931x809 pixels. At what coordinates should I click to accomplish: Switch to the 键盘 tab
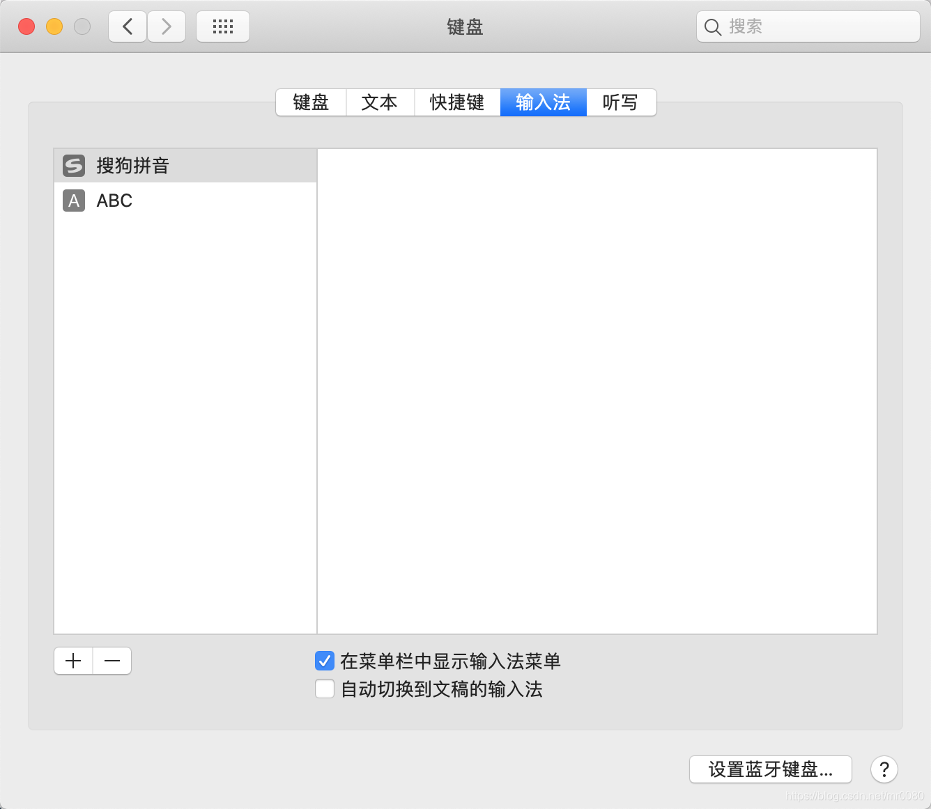coord(311,102)
